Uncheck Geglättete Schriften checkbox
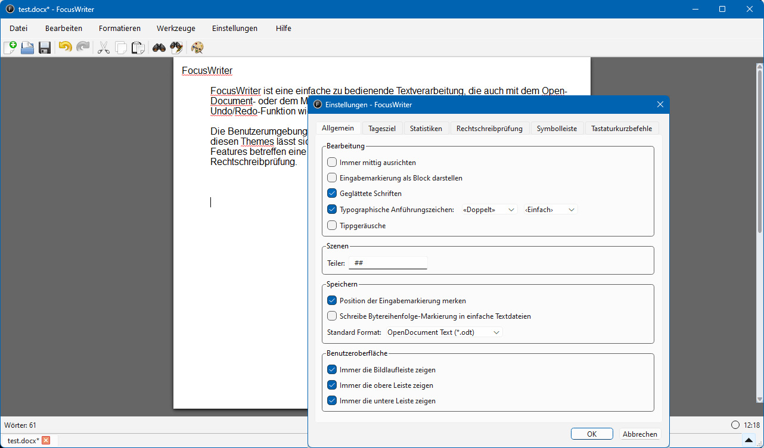Viewport: 764px width, 448px height. (332, 193)
